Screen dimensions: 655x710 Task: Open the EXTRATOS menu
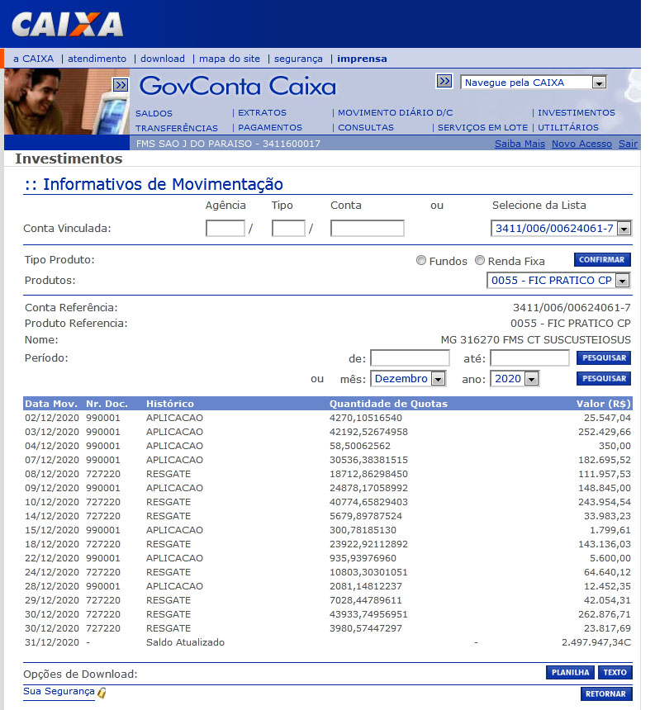click(x=263, y=113)
